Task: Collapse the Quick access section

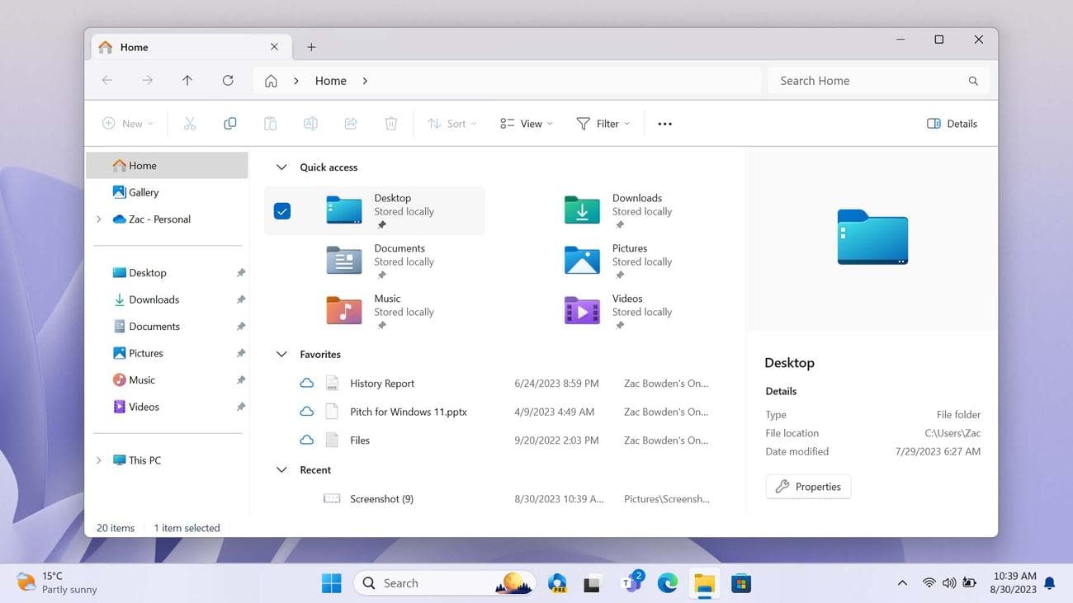Action: (x=281, y=167)
